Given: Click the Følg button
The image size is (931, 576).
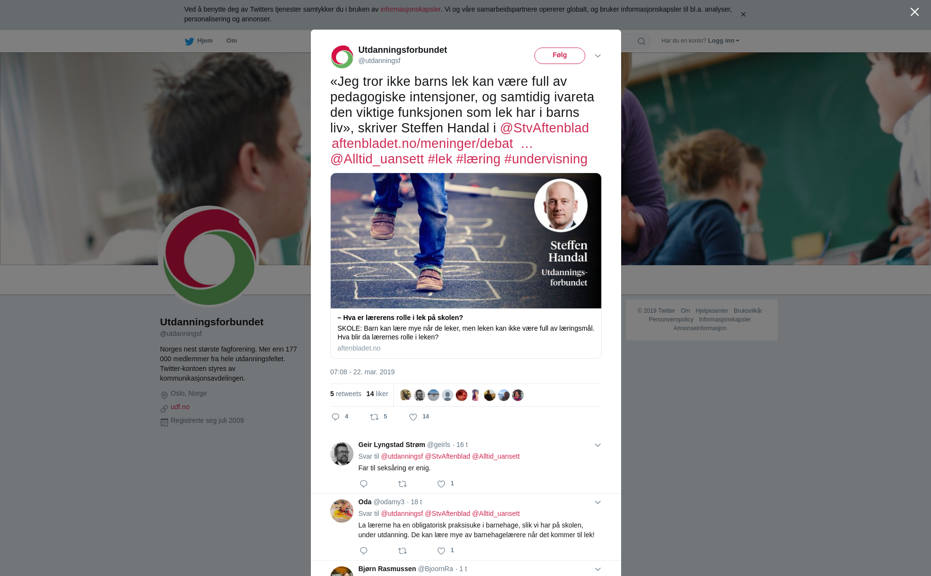Looking at the screenshot, I should coord(560,56).
